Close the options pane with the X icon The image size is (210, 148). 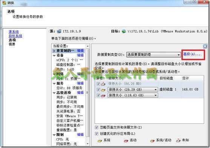(x=205, y=47)
